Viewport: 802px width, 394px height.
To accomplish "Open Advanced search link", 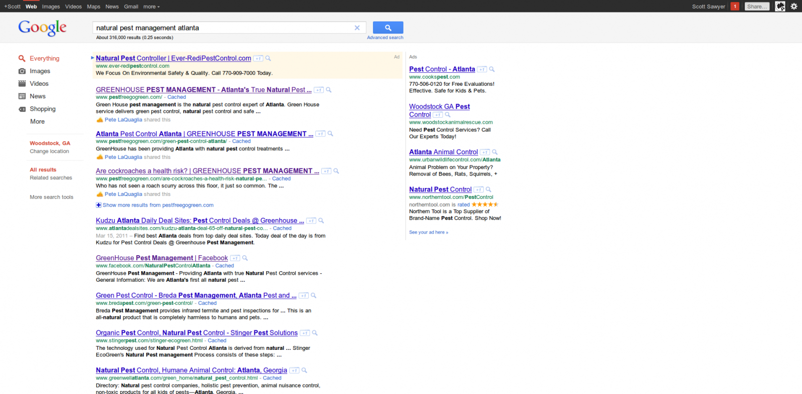I will point(385,38).
